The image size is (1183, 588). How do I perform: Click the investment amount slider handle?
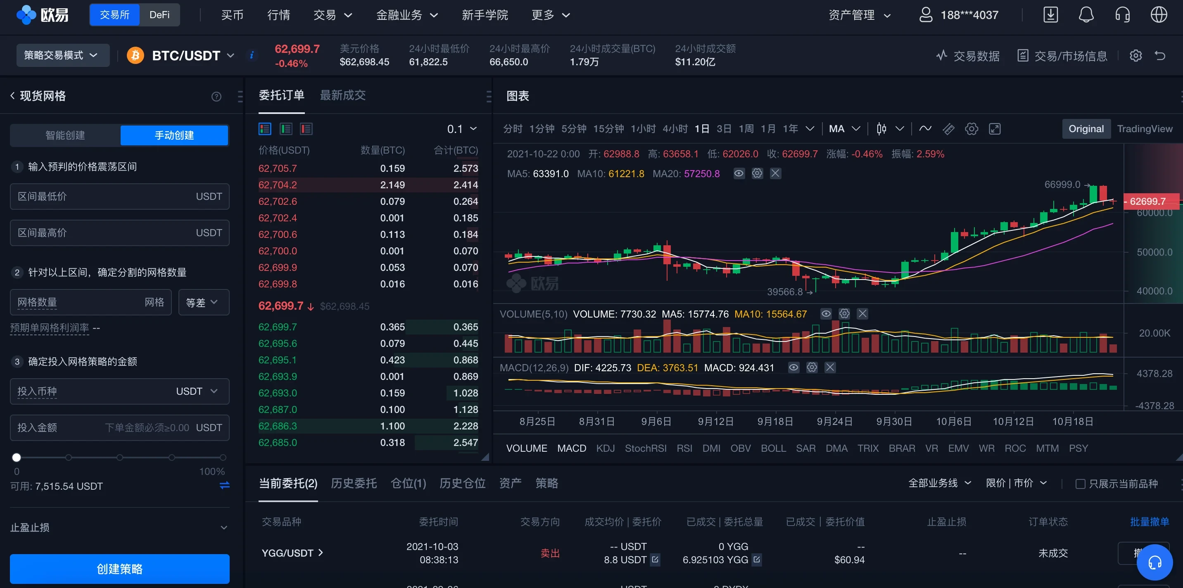click(17, 457)
